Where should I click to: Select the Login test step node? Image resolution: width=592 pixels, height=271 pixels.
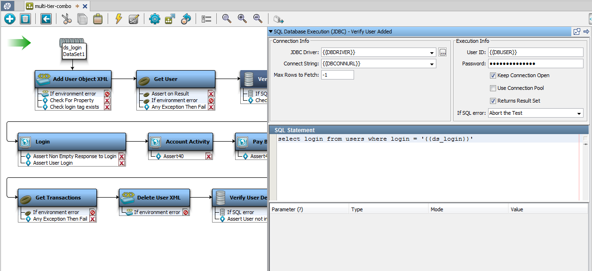pyautogui.click(x=71, y=142)
